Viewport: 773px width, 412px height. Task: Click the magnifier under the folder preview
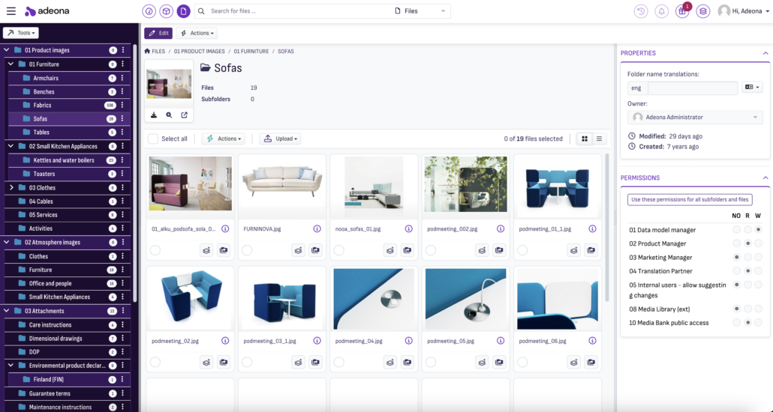169,115
